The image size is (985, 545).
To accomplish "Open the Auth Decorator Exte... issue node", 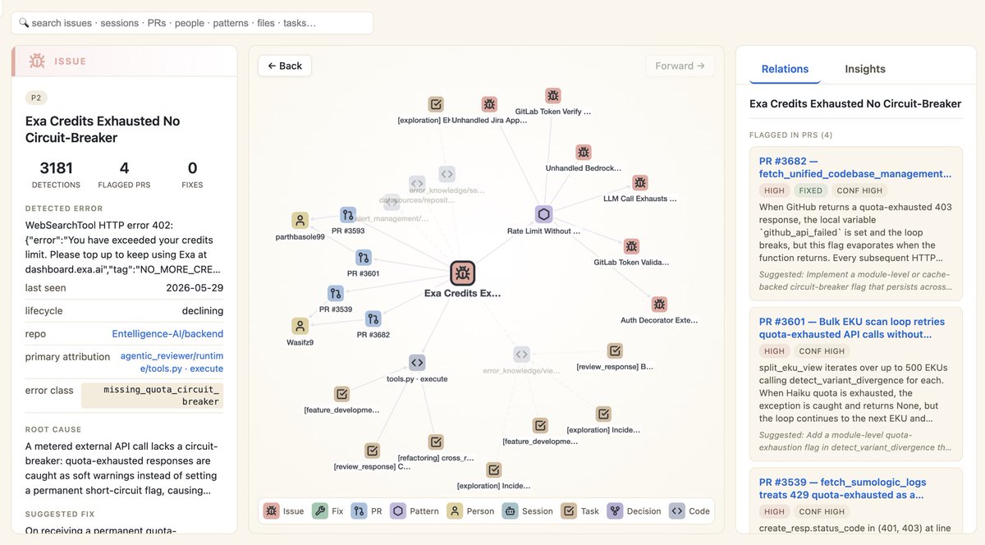I will (x=659, y=304).
